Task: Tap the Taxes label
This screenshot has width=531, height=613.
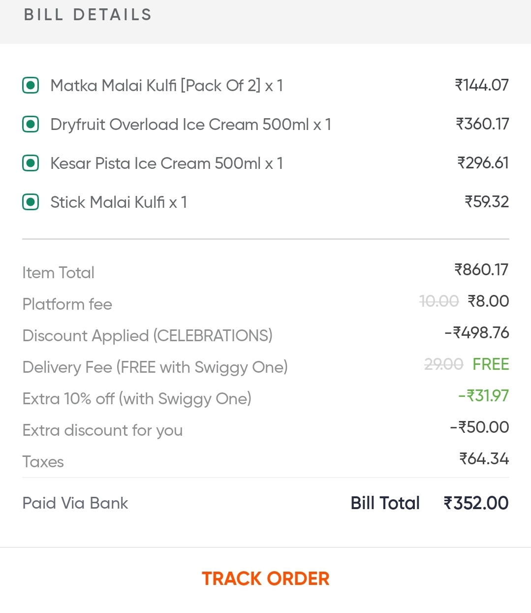Action: point(43,462)
